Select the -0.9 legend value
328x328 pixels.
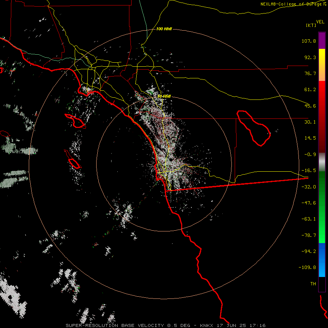coord(310,155)
